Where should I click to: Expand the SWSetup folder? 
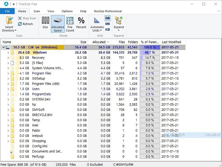(8, 79)
